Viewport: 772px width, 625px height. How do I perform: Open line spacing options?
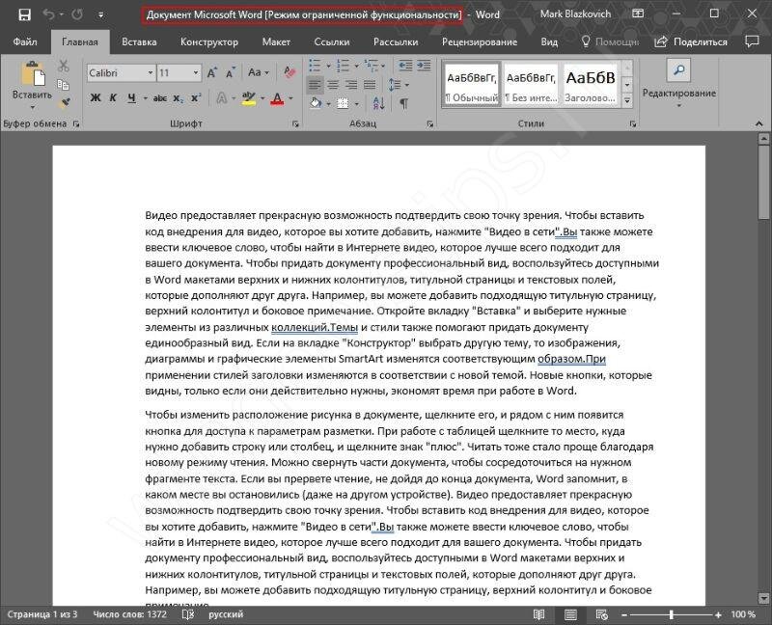point(398,85)
